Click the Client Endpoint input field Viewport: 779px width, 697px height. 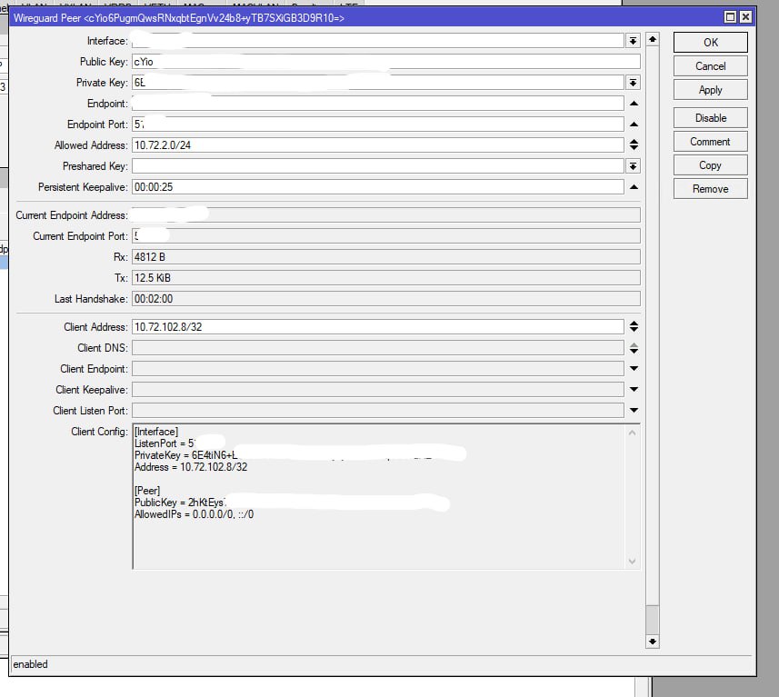pos(377,369)
